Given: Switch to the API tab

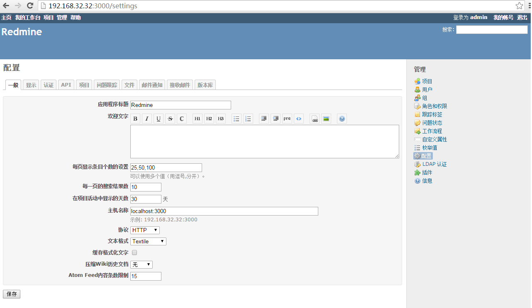Looking at the screenshot, I should [66, 85].
